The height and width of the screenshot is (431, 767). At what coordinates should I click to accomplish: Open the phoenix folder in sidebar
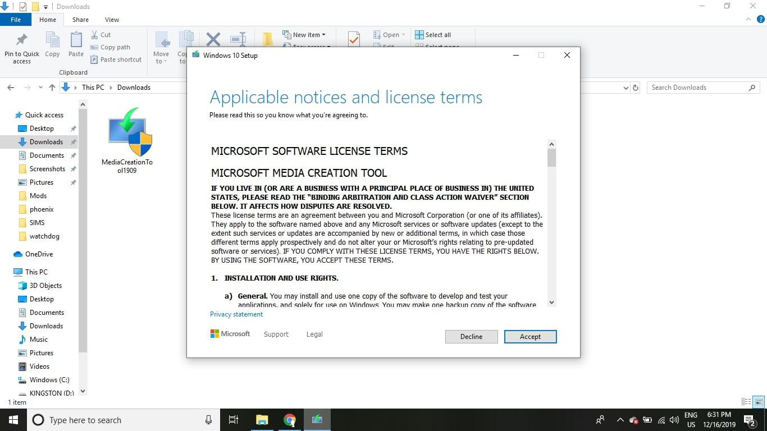point(42,209)
